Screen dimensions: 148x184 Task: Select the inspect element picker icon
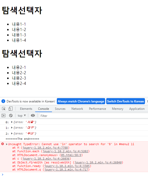click(4, 109)
